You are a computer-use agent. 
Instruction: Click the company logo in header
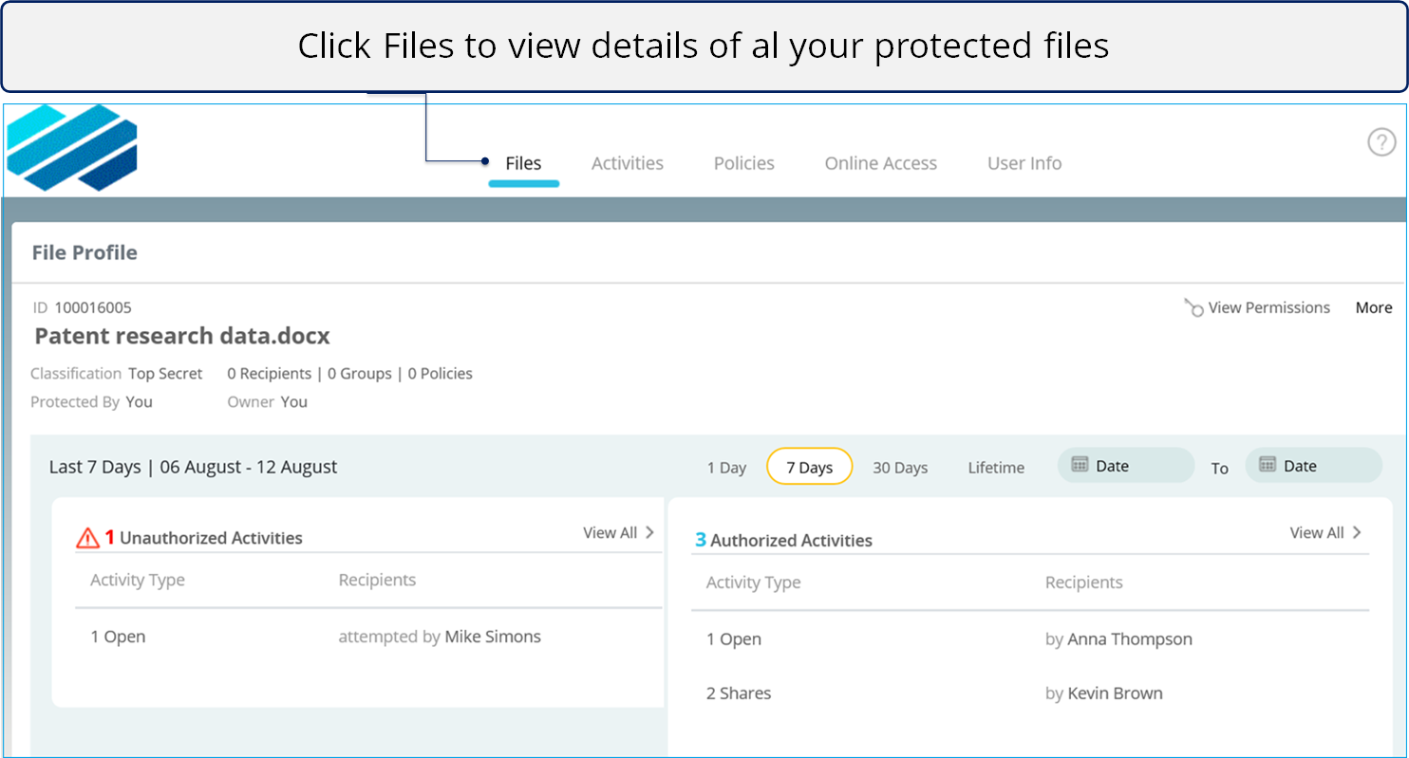coord(72,147)
